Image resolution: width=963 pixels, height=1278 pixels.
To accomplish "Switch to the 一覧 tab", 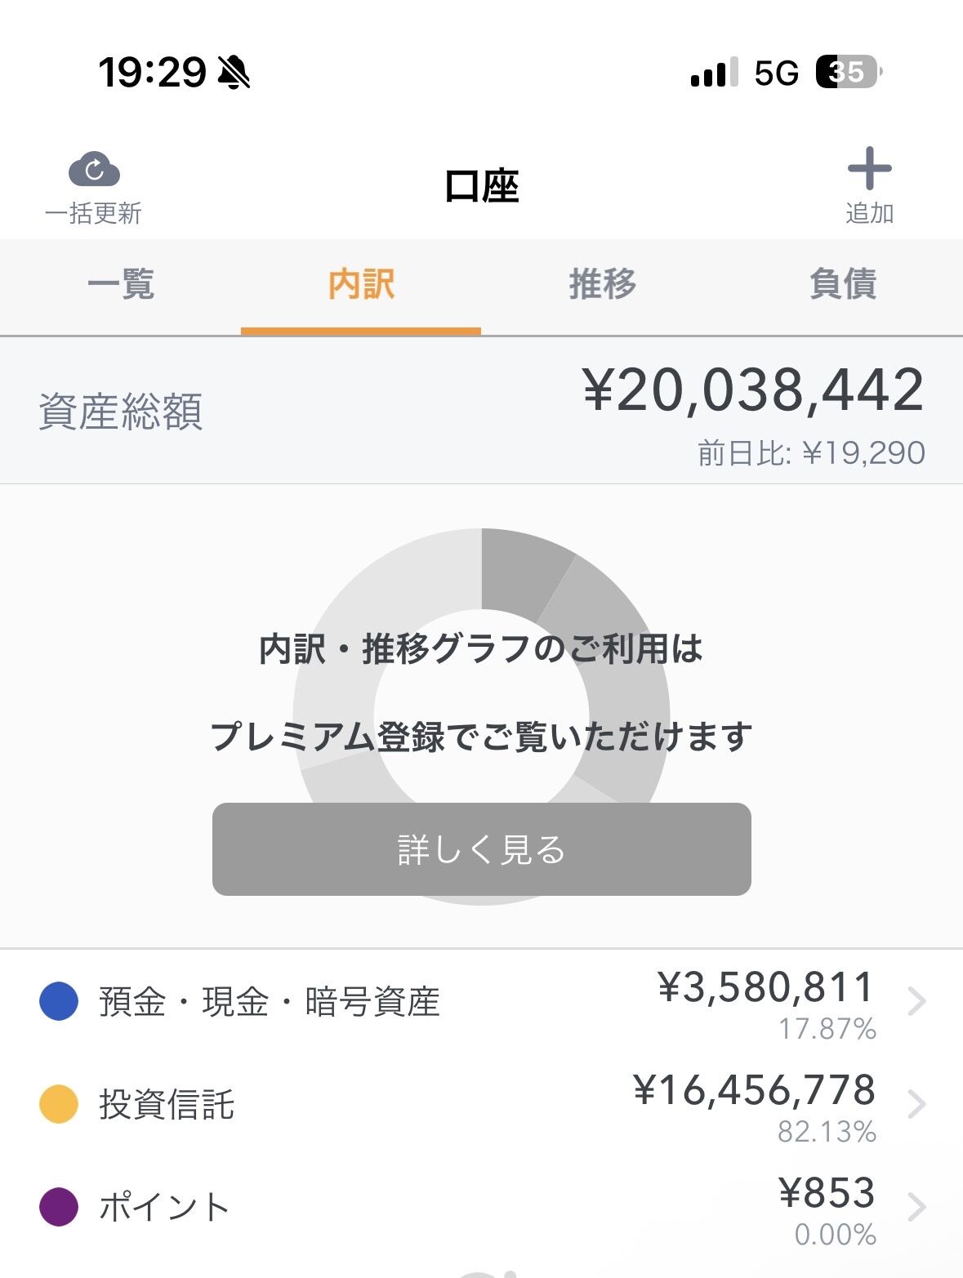I will tap(121, 284).
